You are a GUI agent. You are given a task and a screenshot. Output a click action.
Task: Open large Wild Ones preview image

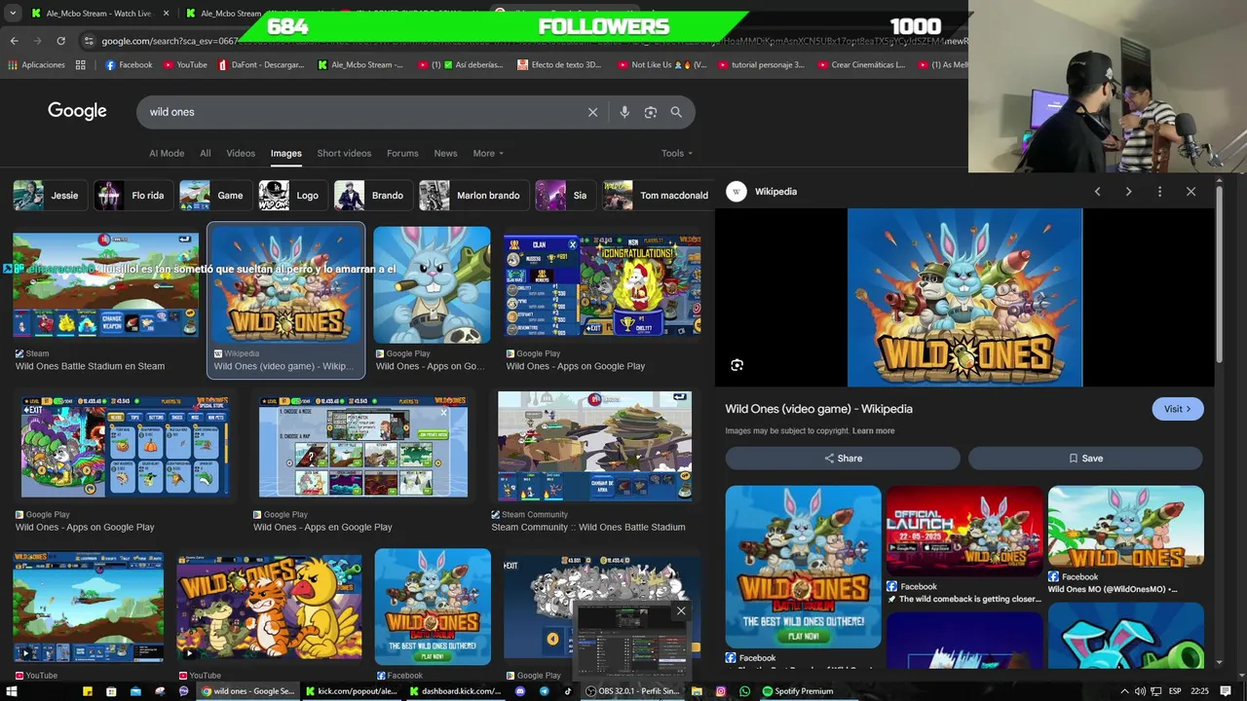pos(964,298)
